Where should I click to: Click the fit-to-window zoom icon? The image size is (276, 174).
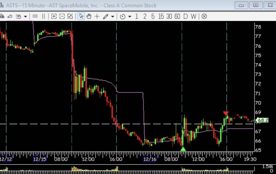click(x=70, y=16)
